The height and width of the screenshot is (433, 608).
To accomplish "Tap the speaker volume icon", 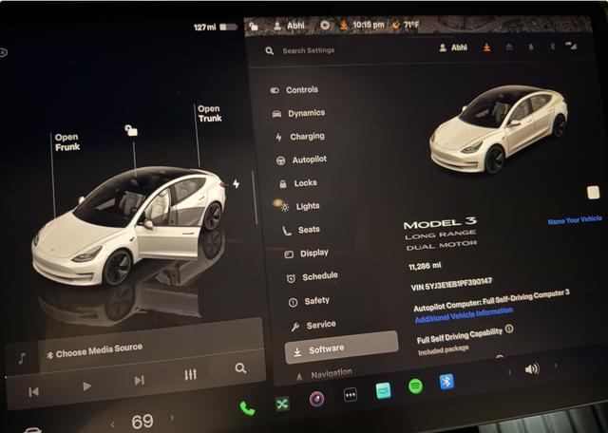I will pos(532,369).
